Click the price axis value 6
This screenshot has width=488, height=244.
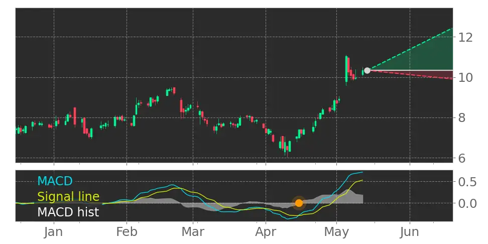461,159
